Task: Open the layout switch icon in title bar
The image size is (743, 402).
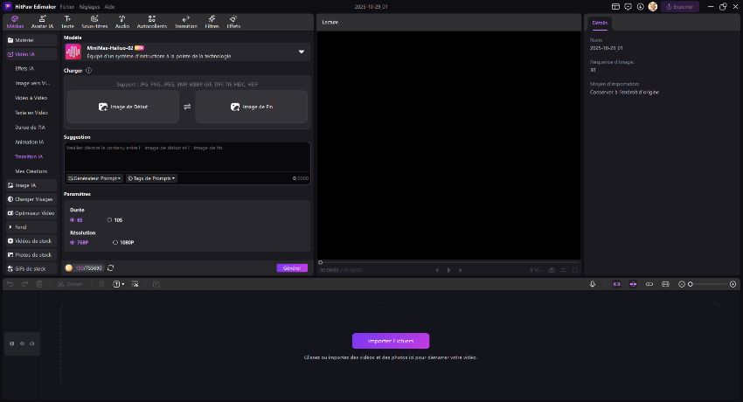Action: point(615,7)
